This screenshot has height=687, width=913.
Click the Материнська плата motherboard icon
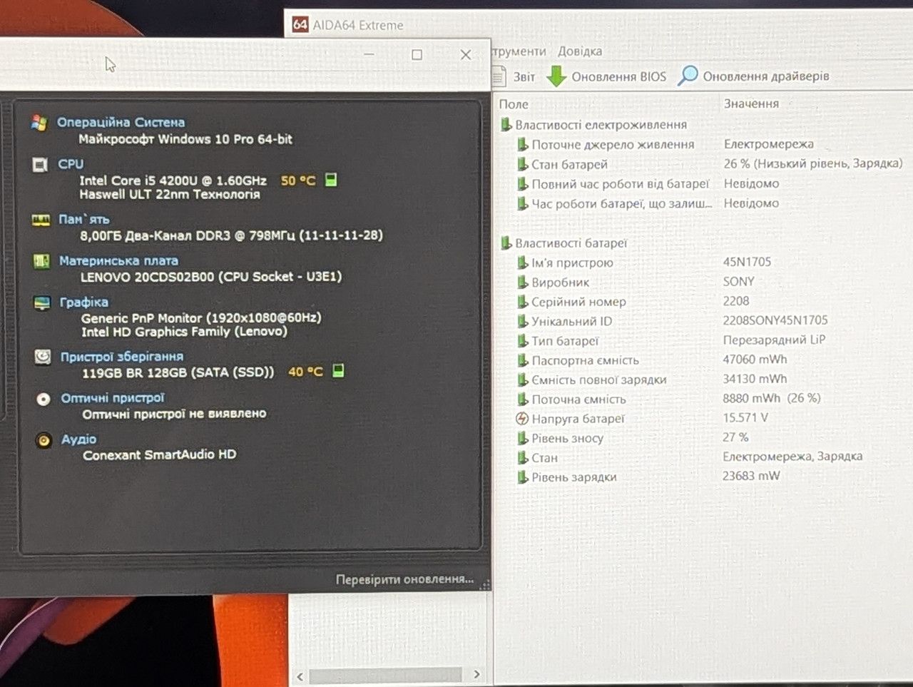click(41, 261)
